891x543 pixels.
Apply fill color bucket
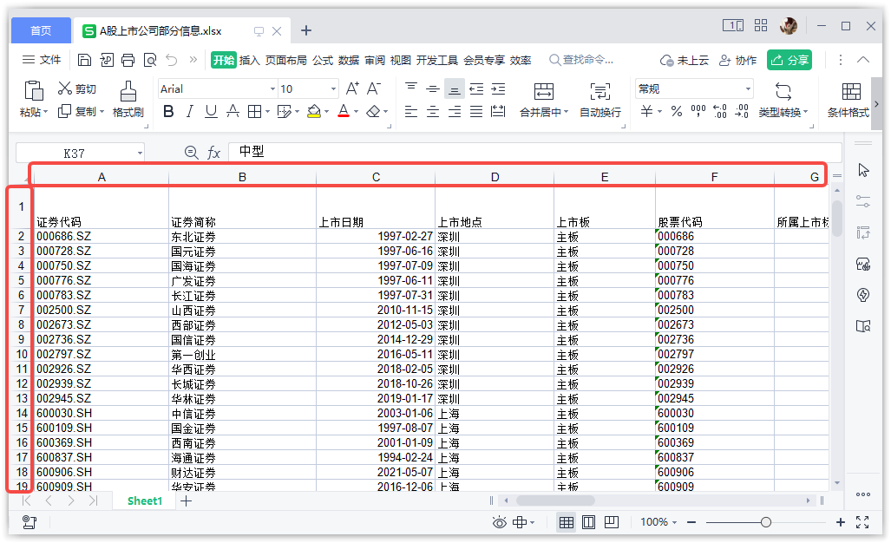click(x=314, y=111)
